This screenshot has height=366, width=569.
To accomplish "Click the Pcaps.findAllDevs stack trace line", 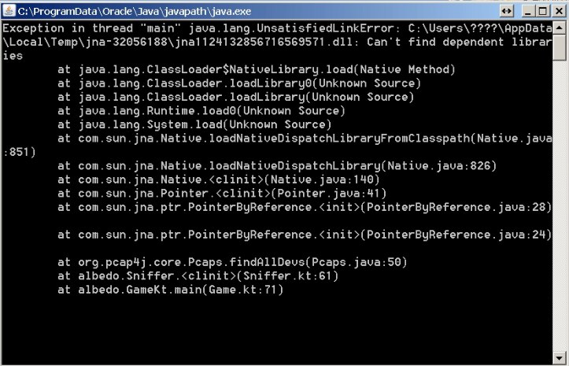I will pyautogui.click(x=232, y=262).
